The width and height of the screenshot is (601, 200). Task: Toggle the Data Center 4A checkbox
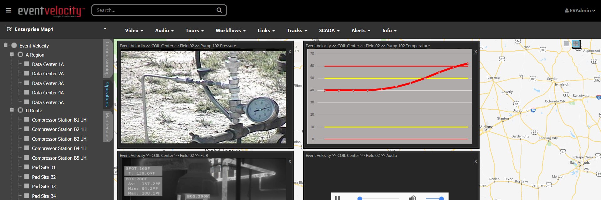click(27, 92)
